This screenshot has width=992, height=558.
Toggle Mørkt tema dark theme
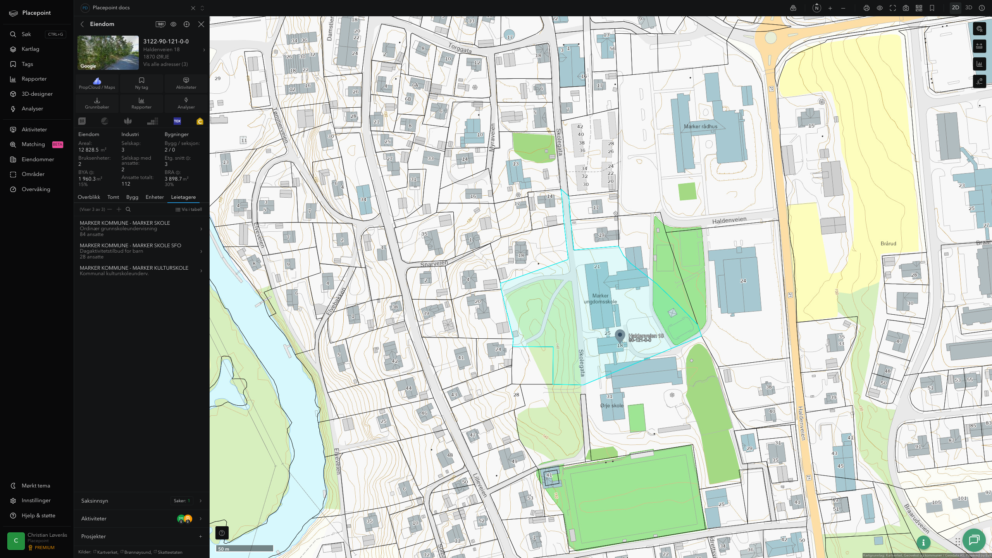pos(36,486)
